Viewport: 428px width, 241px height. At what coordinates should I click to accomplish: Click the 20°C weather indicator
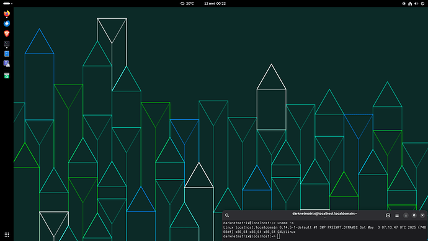187,4
